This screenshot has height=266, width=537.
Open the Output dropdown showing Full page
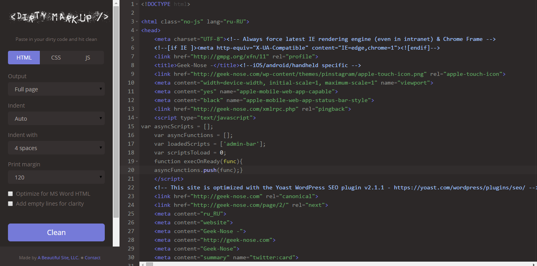pos(56,89)
